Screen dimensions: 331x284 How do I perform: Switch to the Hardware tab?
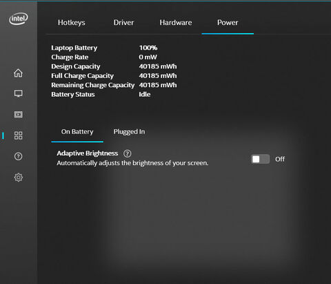tap(176, 23)
